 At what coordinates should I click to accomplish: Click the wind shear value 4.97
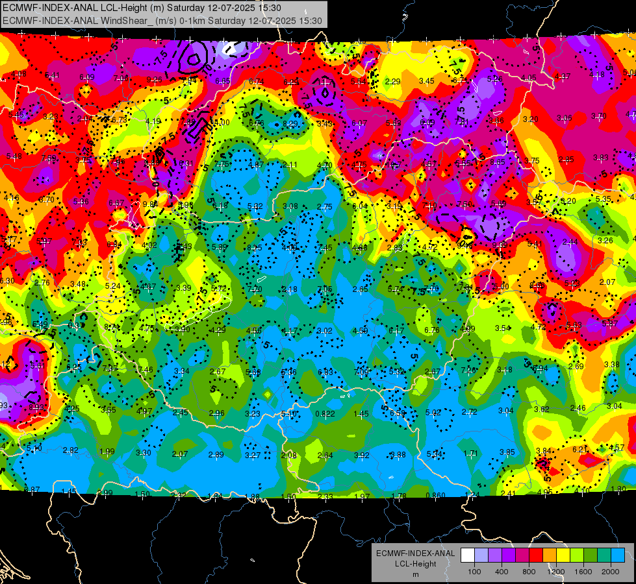tap(144, 411)
